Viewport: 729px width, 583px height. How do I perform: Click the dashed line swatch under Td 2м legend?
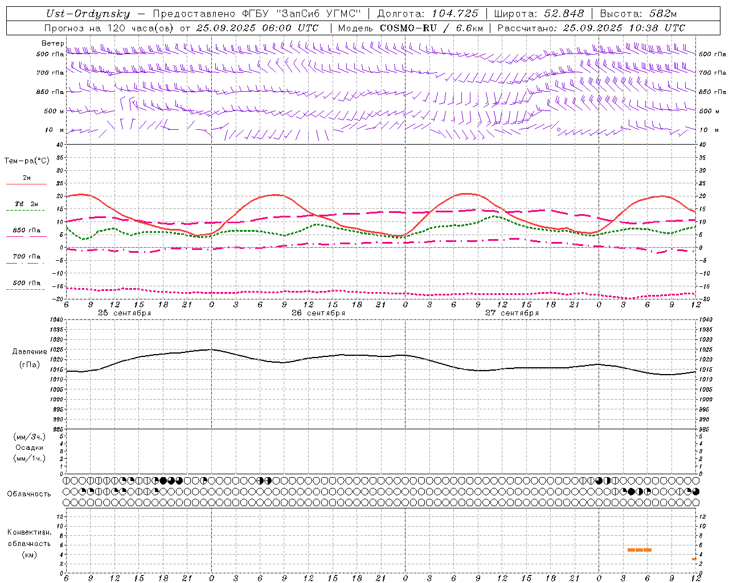(x=25, y=211)
